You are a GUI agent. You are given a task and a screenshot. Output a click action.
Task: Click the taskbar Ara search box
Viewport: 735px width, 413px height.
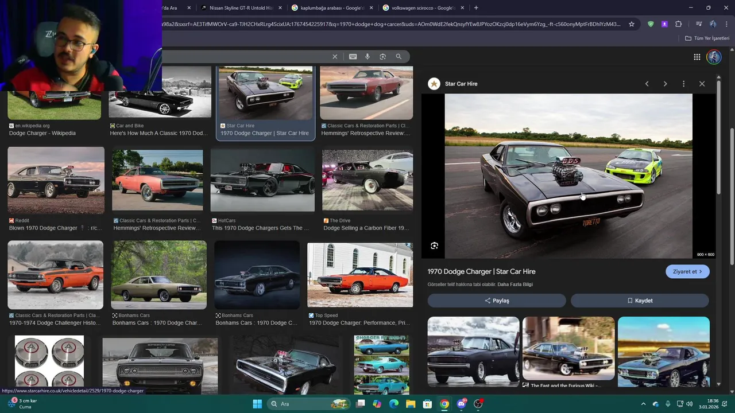click(310, 404)
